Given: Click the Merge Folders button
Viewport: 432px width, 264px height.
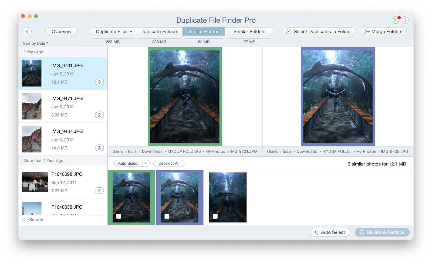Looking at the screenshot, I should coord(383,32).
